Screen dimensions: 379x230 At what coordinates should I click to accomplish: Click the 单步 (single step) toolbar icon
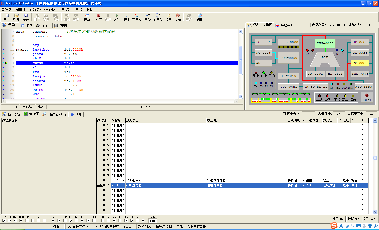(148, 17)
